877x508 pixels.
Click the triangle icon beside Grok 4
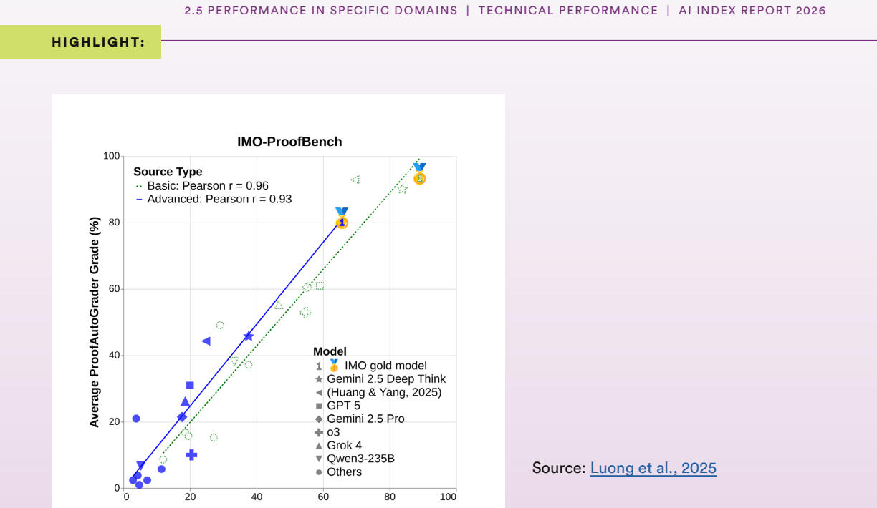[319, 446]
